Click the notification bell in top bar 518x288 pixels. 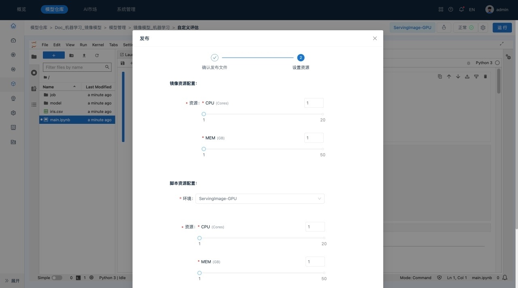(x=461, y=9)
